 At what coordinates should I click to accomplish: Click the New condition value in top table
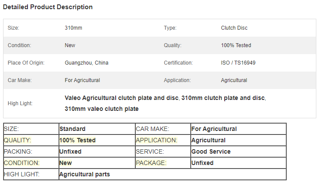[70, 45]
